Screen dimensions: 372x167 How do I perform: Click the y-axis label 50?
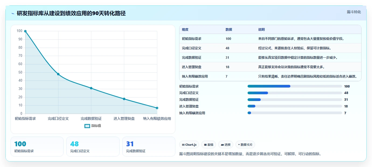click(x=20, y=72)
